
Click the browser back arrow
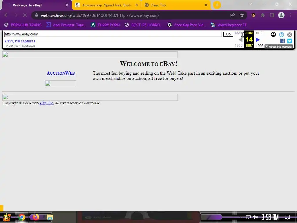pos(6,15)
